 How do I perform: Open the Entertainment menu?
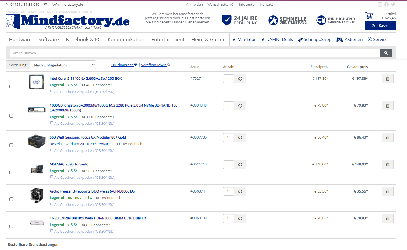168,39
